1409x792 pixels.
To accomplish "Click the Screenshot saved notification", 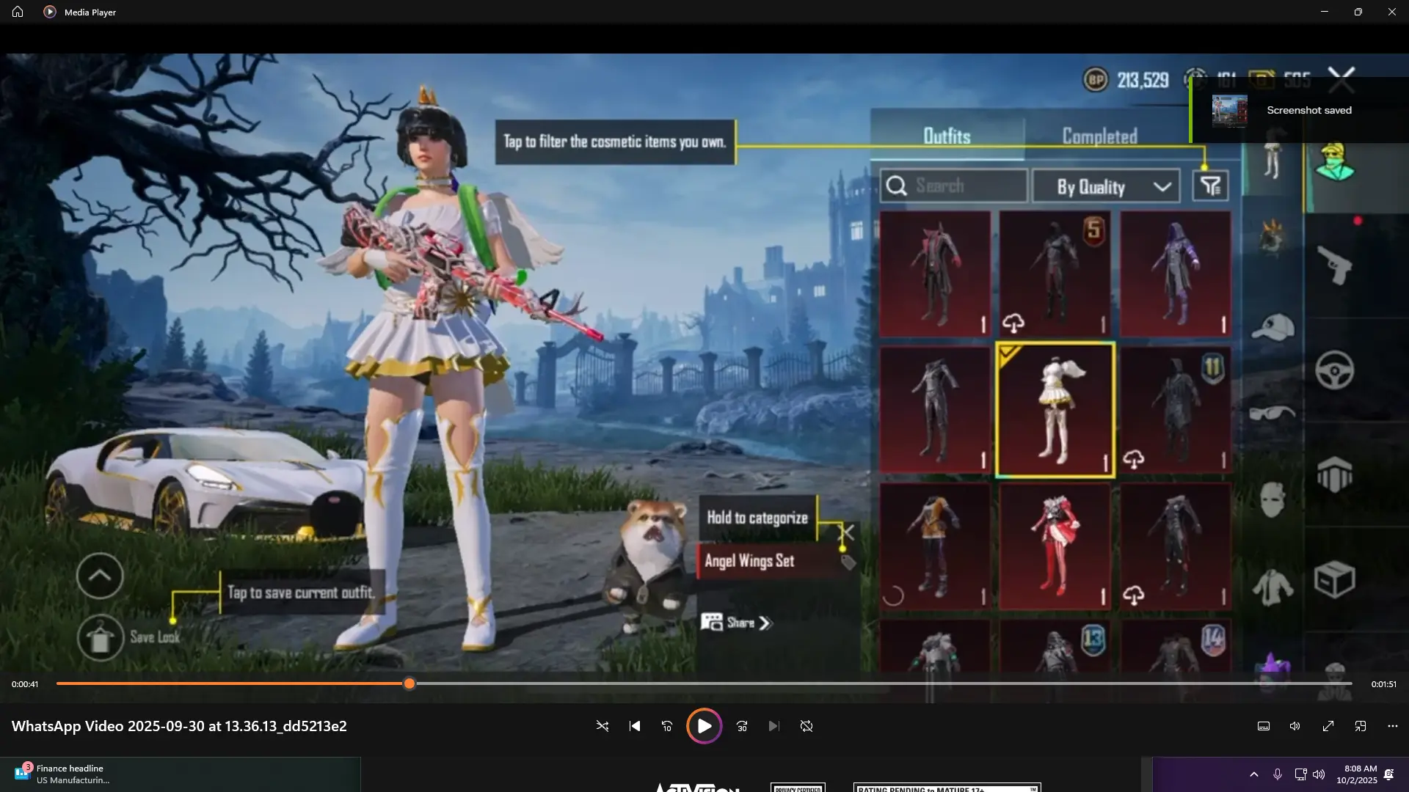I will pos(1299,111).
